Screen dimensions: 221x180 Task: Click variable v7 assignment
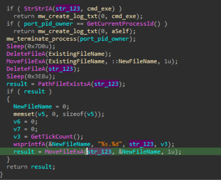tap(17, 129)
